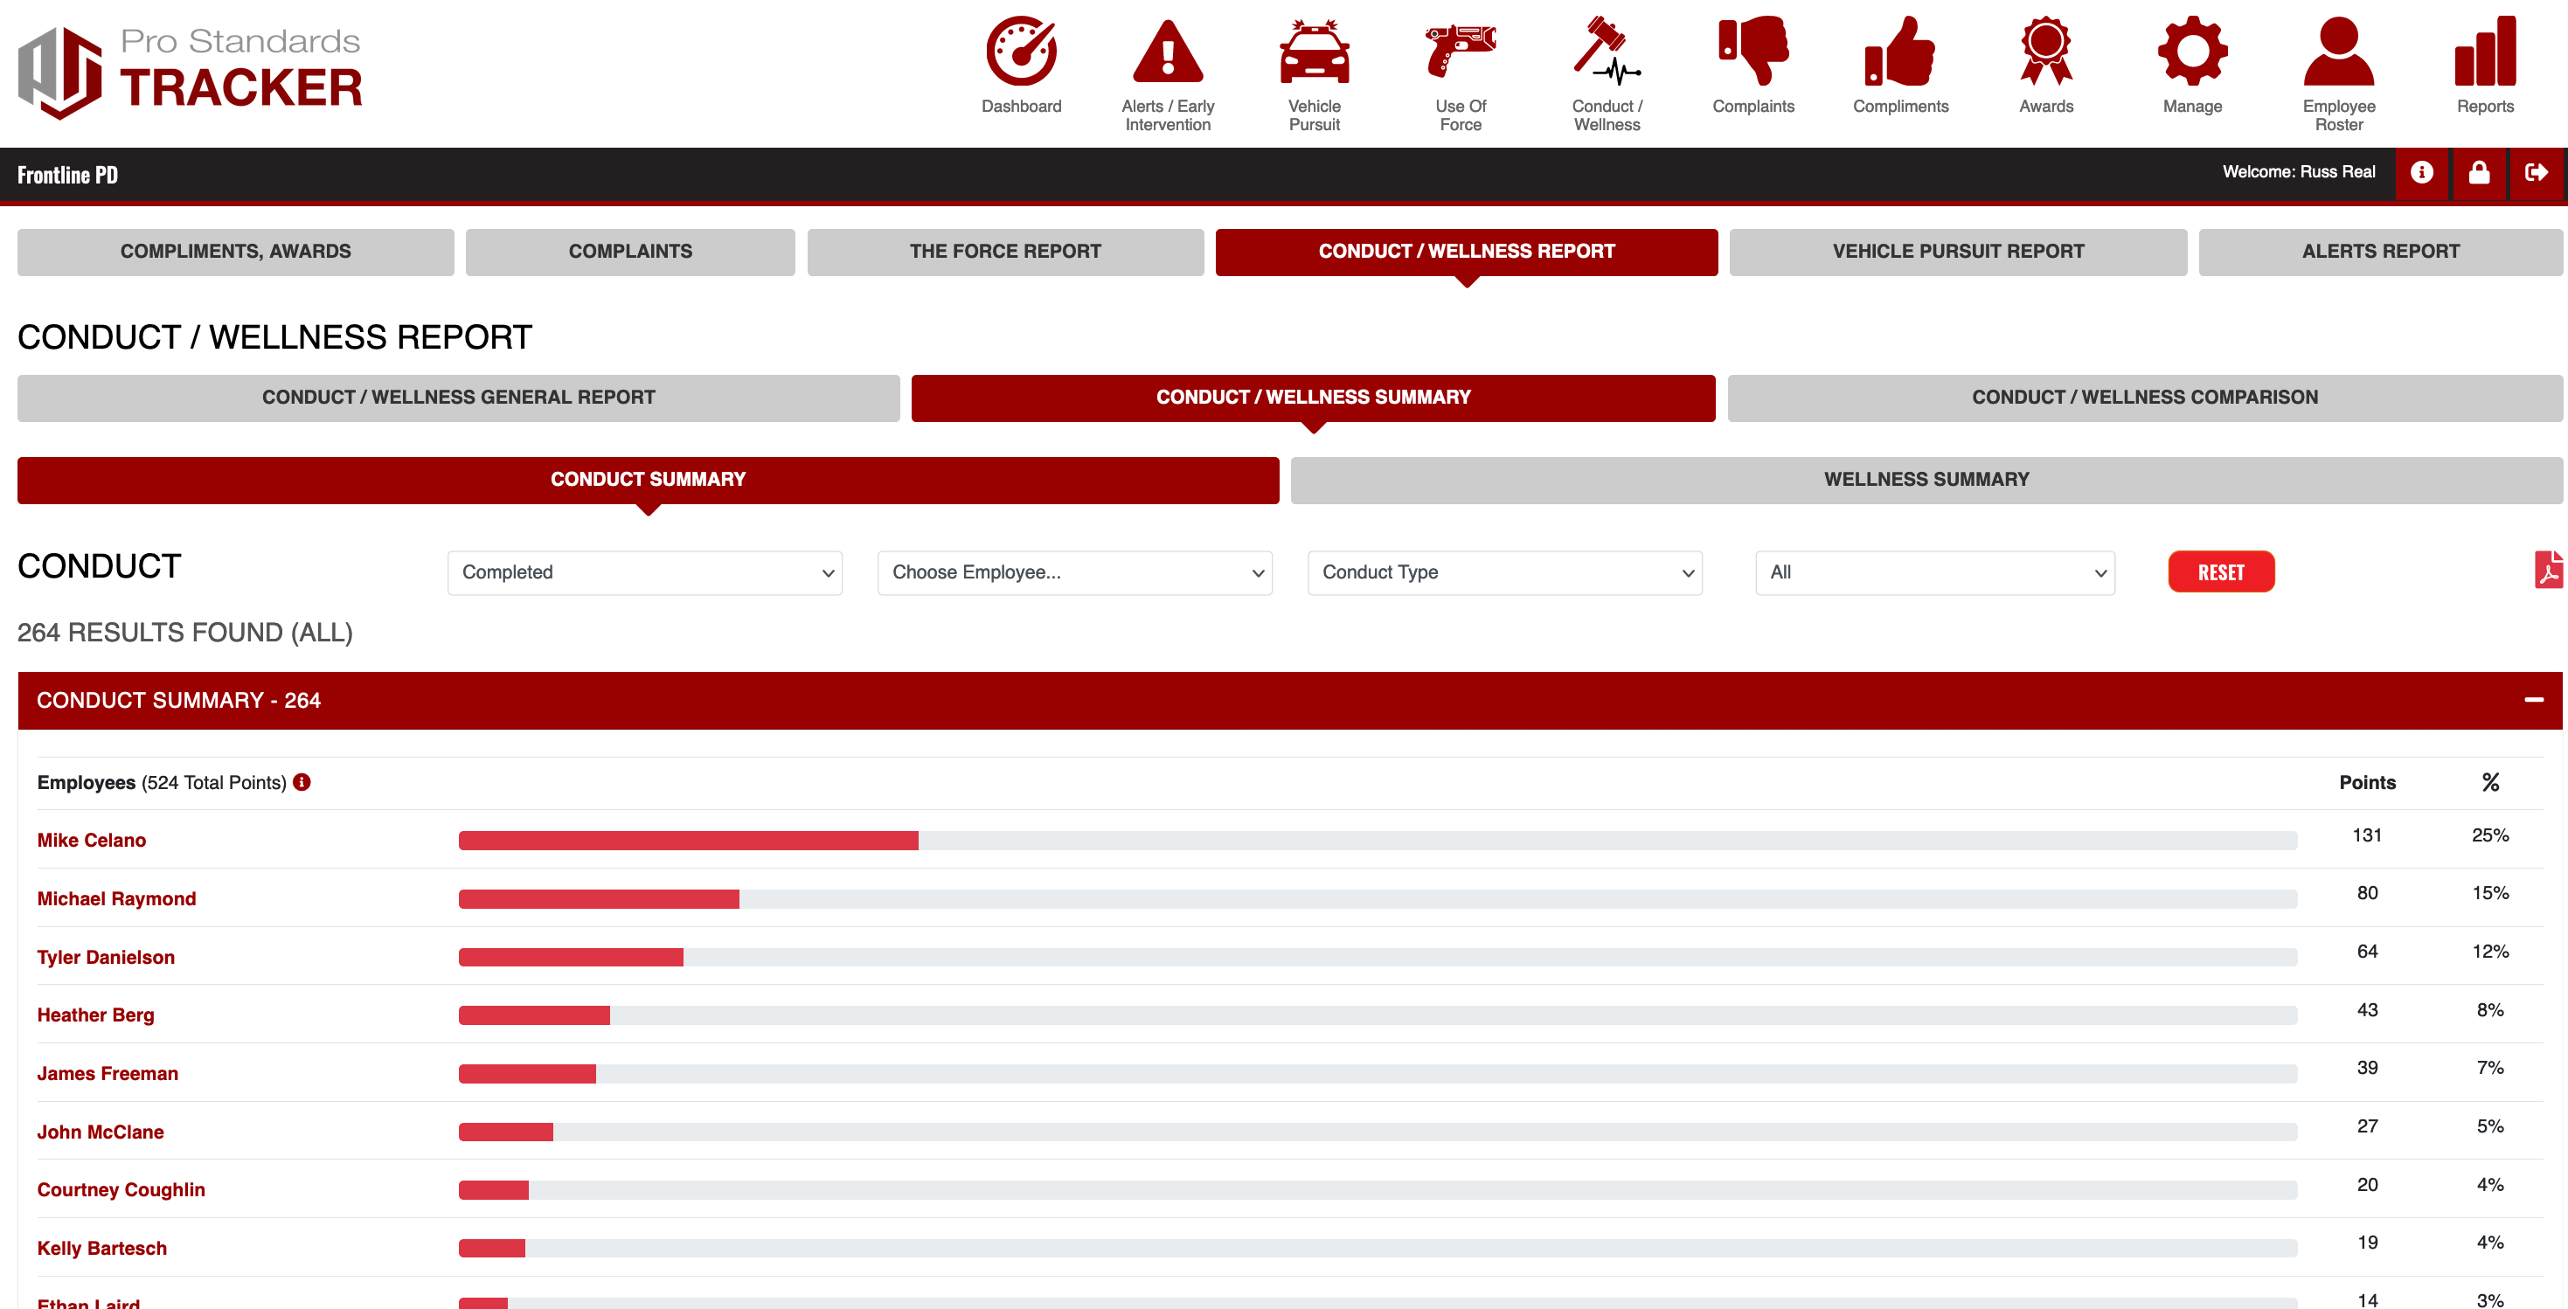Open Awards ribbon icon
Image resolution: width=2568 pixels, height=1309 pixels.
coord(2045,52)
